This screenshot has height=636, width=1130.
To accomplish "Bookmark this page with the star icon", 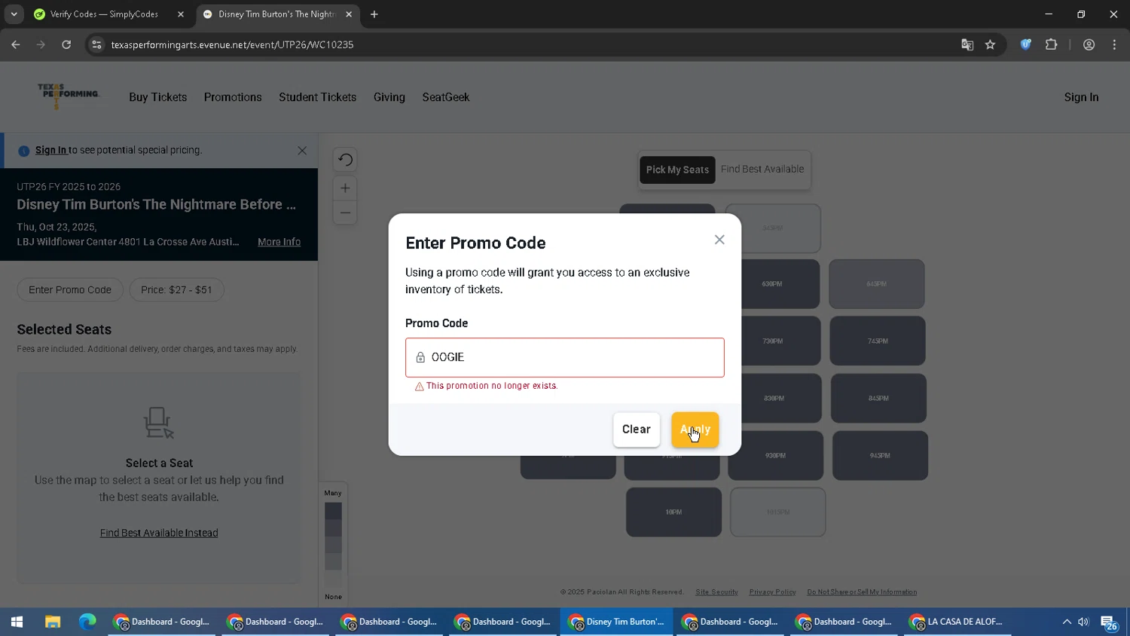I will point(990,44).
